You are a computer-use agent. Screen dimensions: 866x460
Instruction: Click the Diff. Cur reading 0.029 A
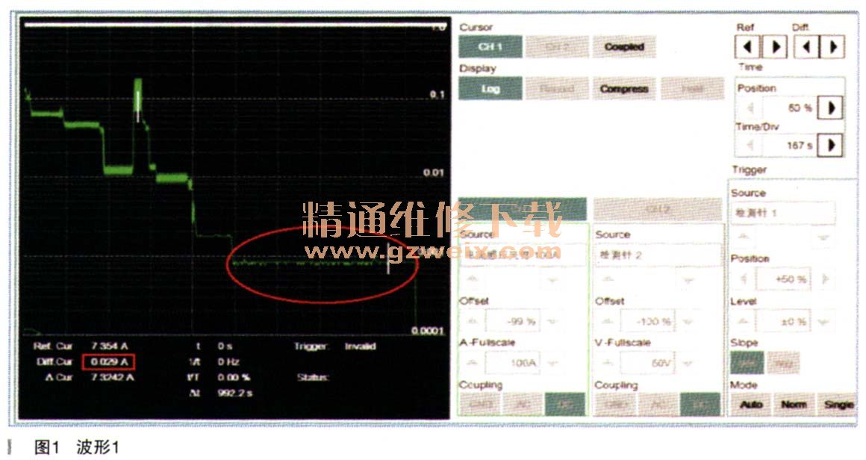pos(109,361)
